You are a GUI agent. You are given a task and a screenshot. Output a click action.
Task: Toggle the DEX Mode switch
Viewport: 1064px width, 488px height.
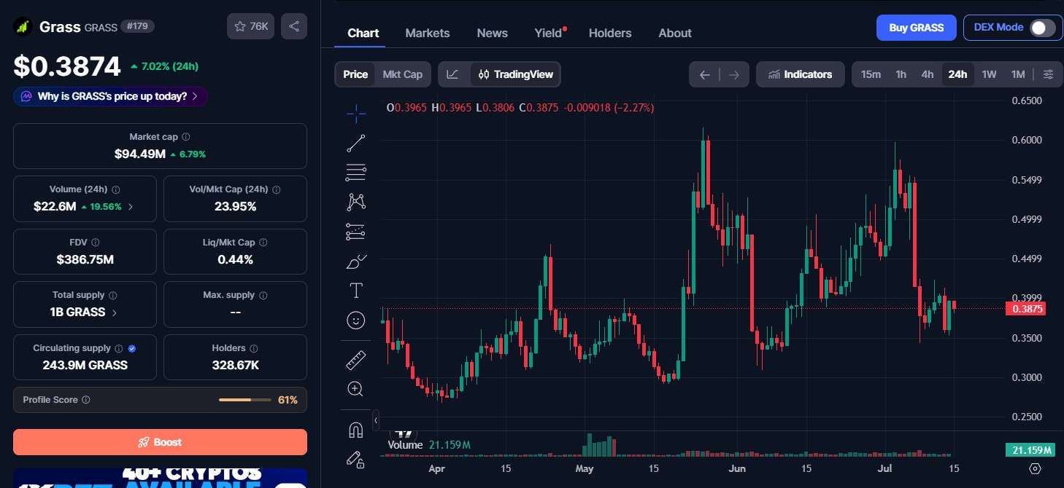(x=1043, y=28)
